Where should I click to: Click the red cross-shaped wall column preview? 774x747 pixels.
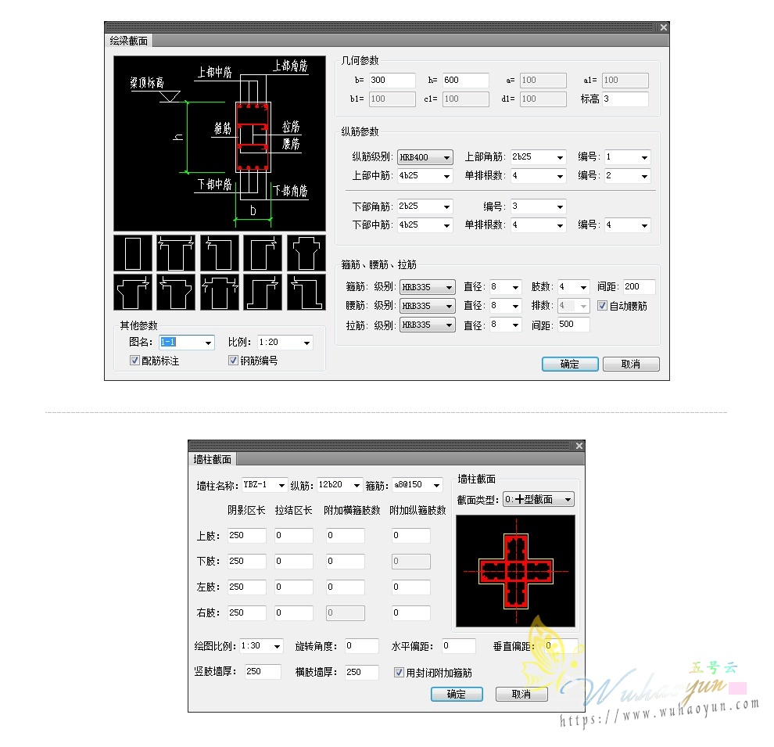tap(516, 571)
